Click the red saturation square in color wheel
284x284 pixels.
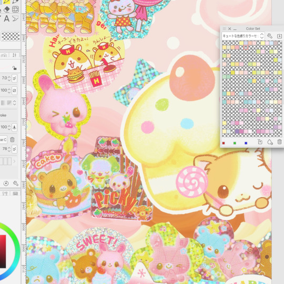coord(3,251)
